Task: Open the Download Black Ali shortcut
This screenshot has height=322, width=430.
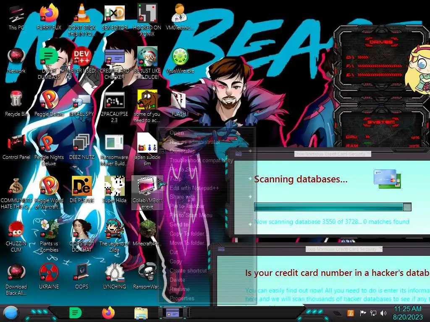Action: tap(16, 279)
